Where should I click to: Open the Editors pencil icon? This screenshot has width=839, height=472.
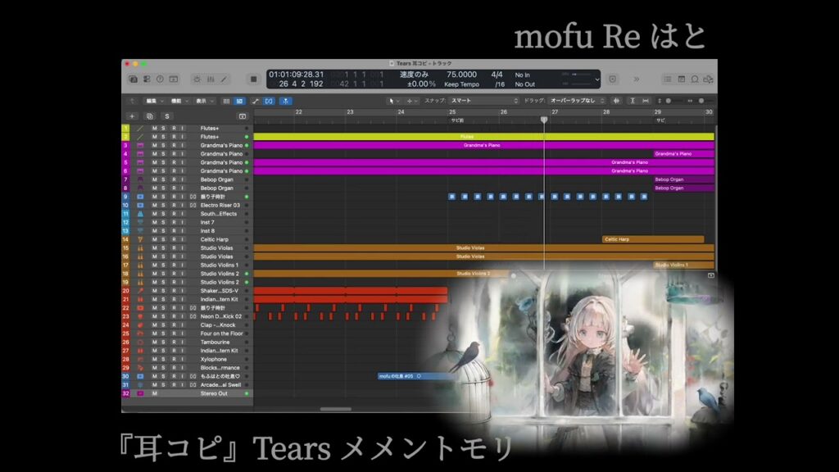click(224, 79)
